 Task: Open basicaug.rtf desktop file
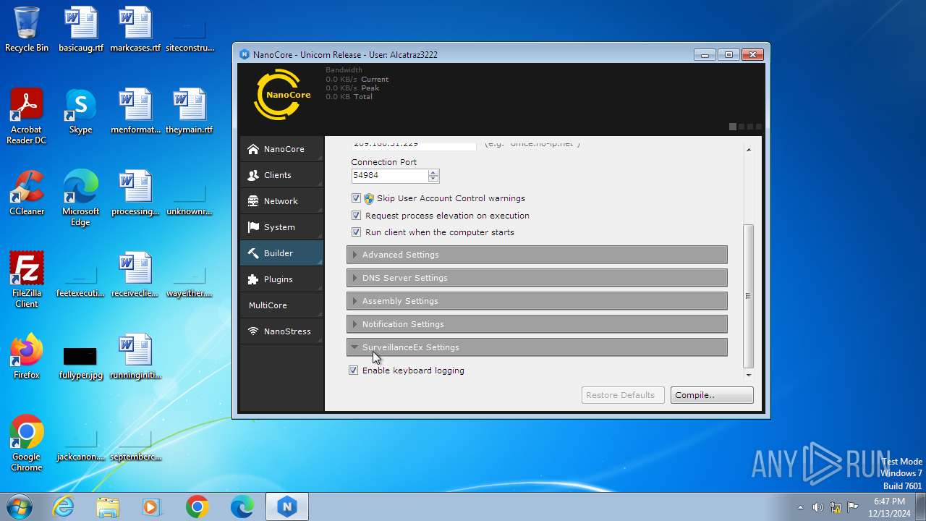click(x=81, y=30)
